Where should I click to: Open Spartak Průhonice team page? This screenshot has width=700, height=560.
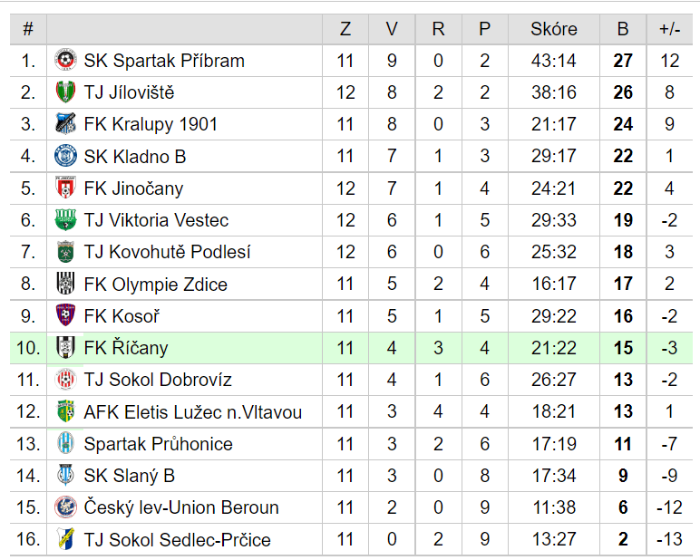(x=159, y=444)
